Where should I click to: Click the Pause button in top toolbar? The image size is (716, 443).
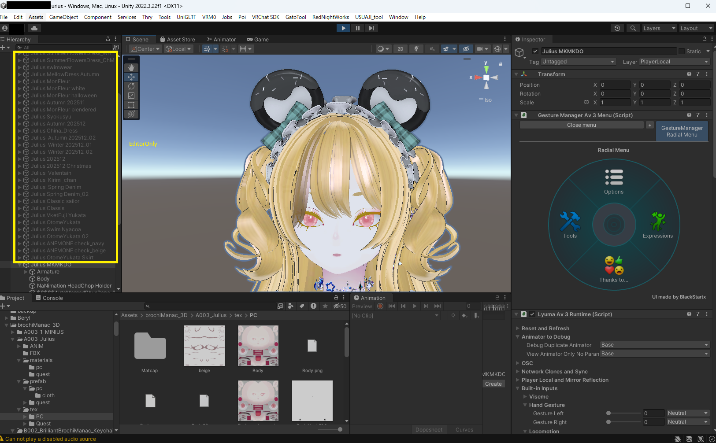(357, 28)
